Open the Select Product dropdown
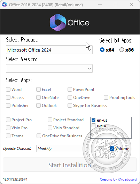 49,50
